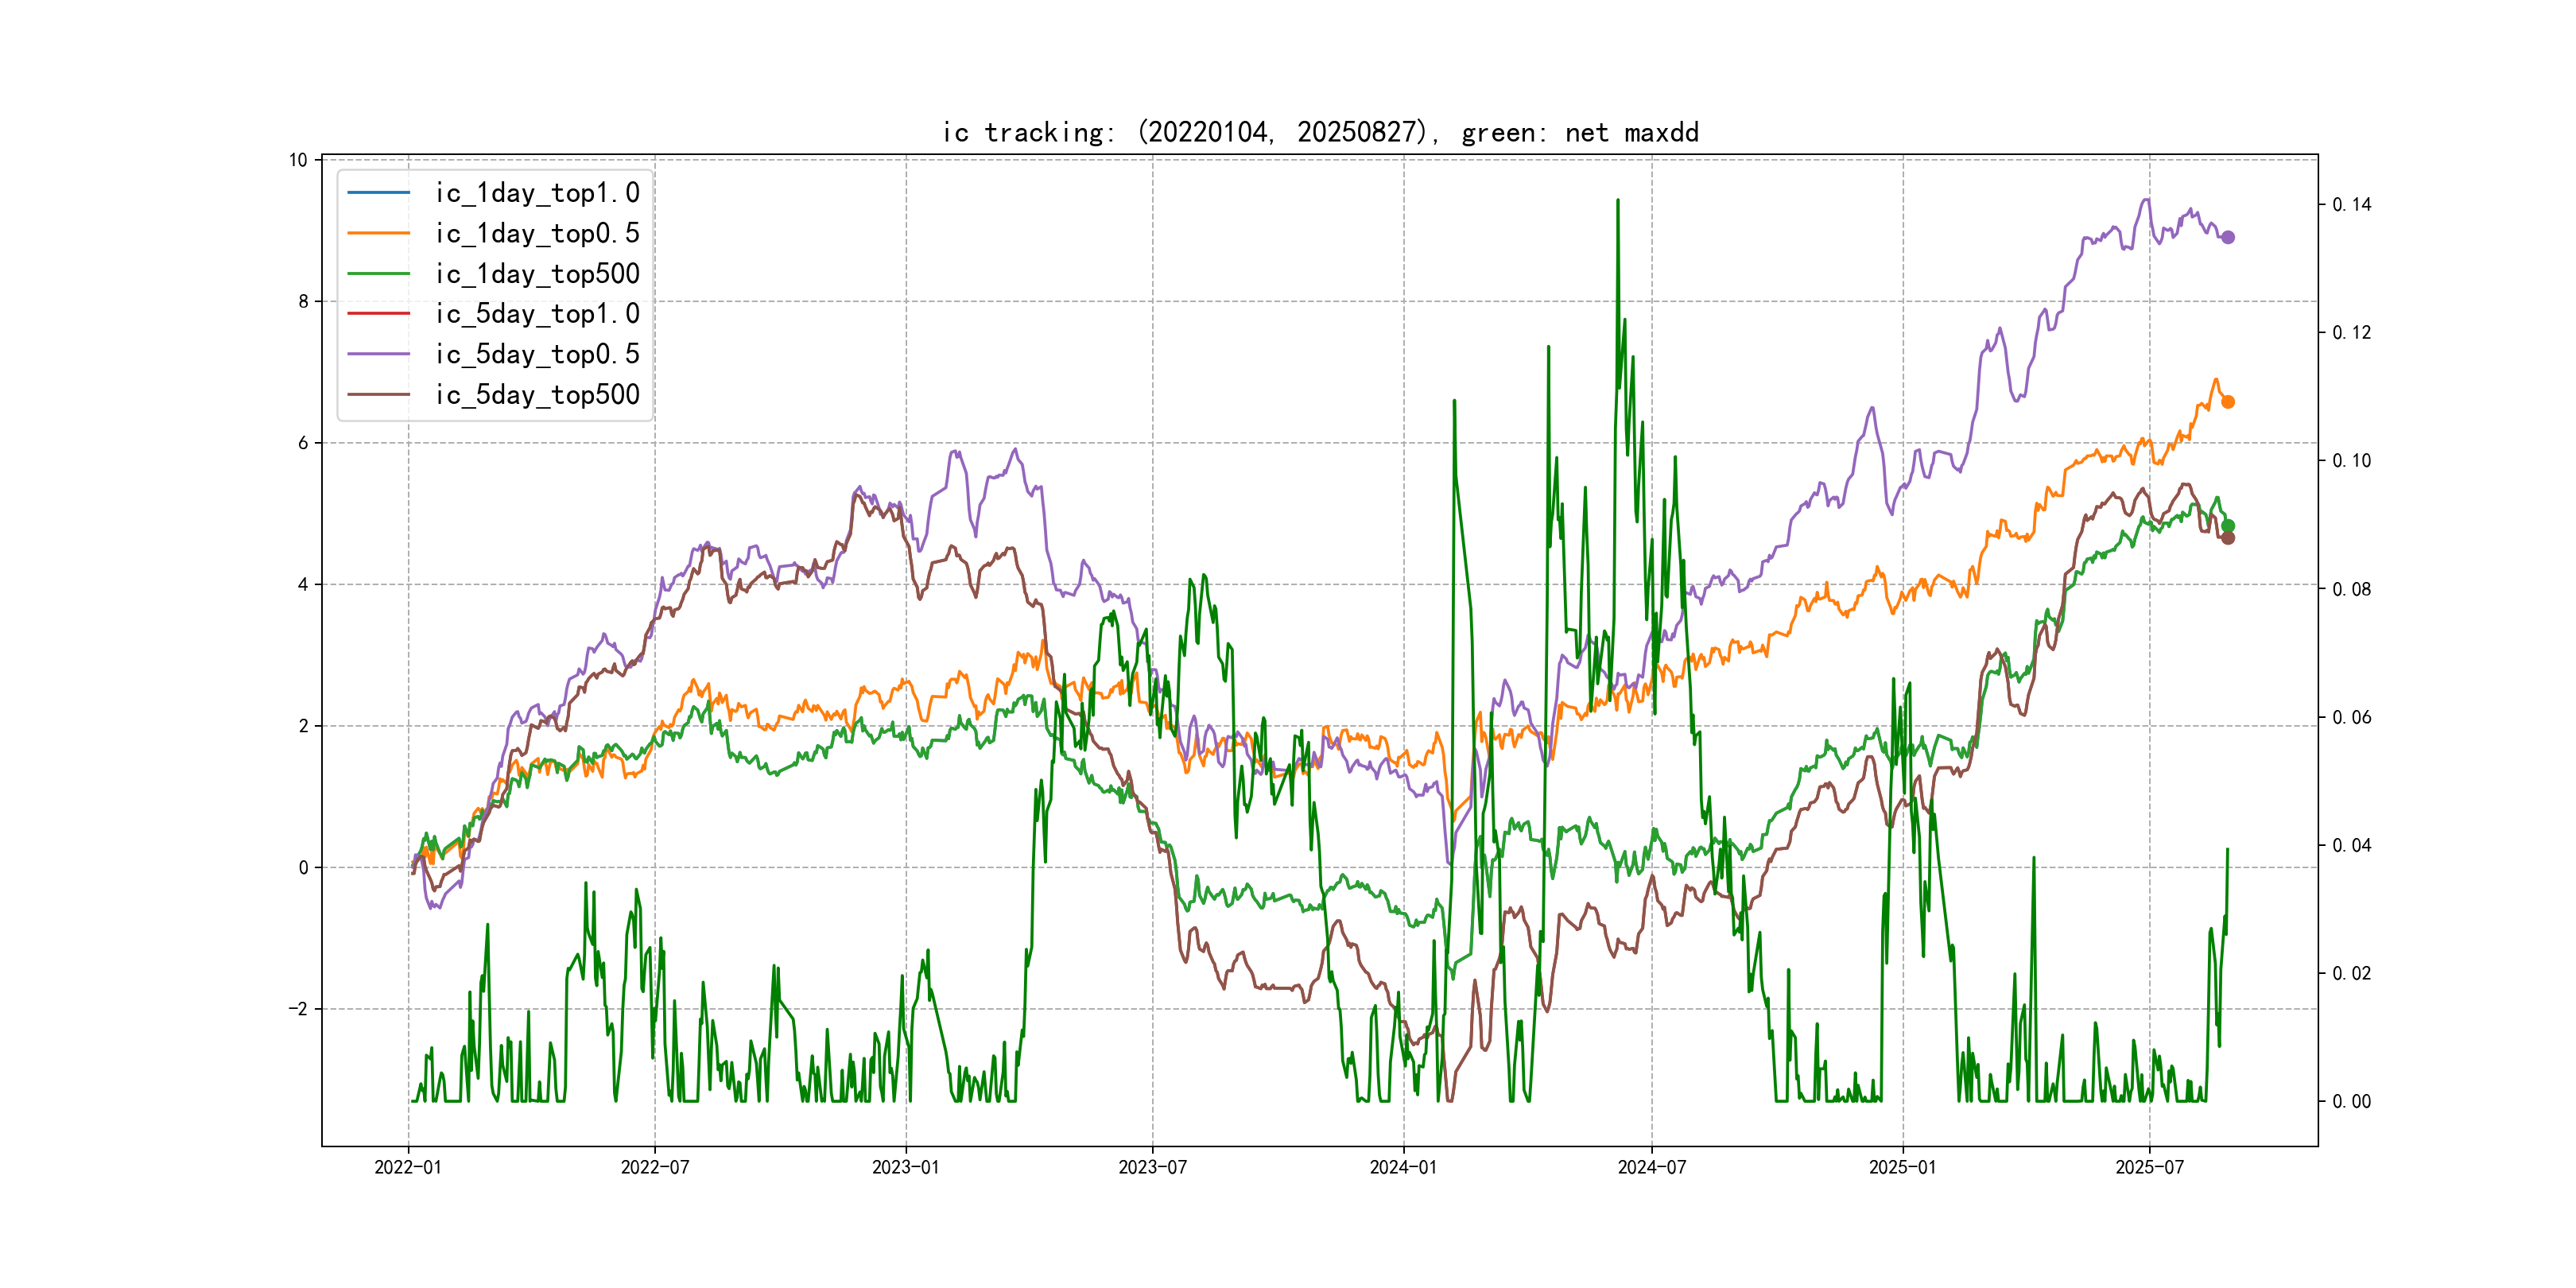Select the ic_5day_top1.0 legend label
Image resolution: width=2576 pixels, height=1288 pixels.
pyautogui.click(x=537, y=313)
